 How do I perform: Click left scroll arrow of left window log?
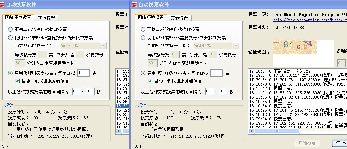(119, 131)
